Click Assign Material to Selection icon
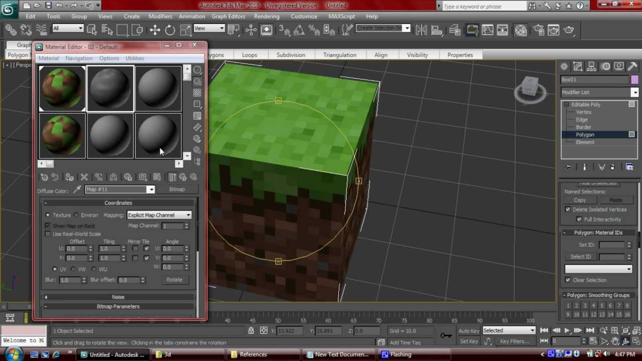 tap(69, 177)
